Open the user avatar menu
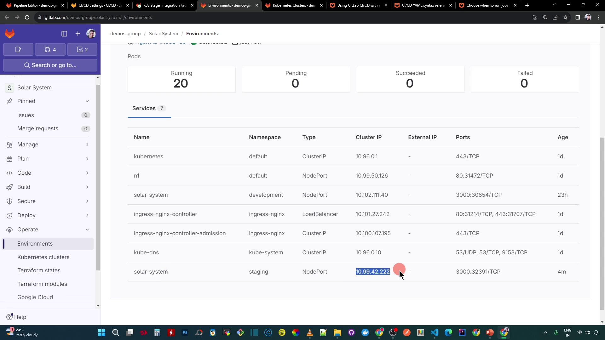 [x=91, y=34]
